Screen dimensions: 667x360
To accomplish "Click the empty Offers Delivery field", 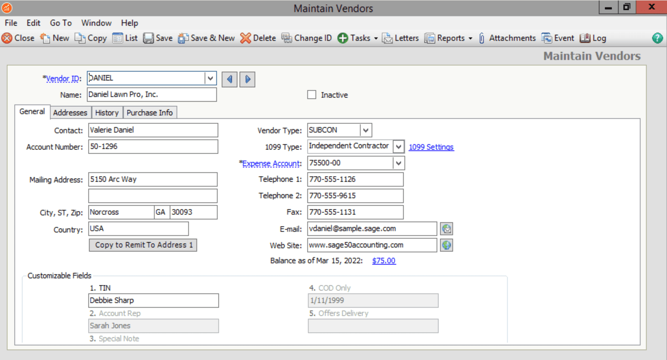I will pyautogui.click(x=373, y=326).
